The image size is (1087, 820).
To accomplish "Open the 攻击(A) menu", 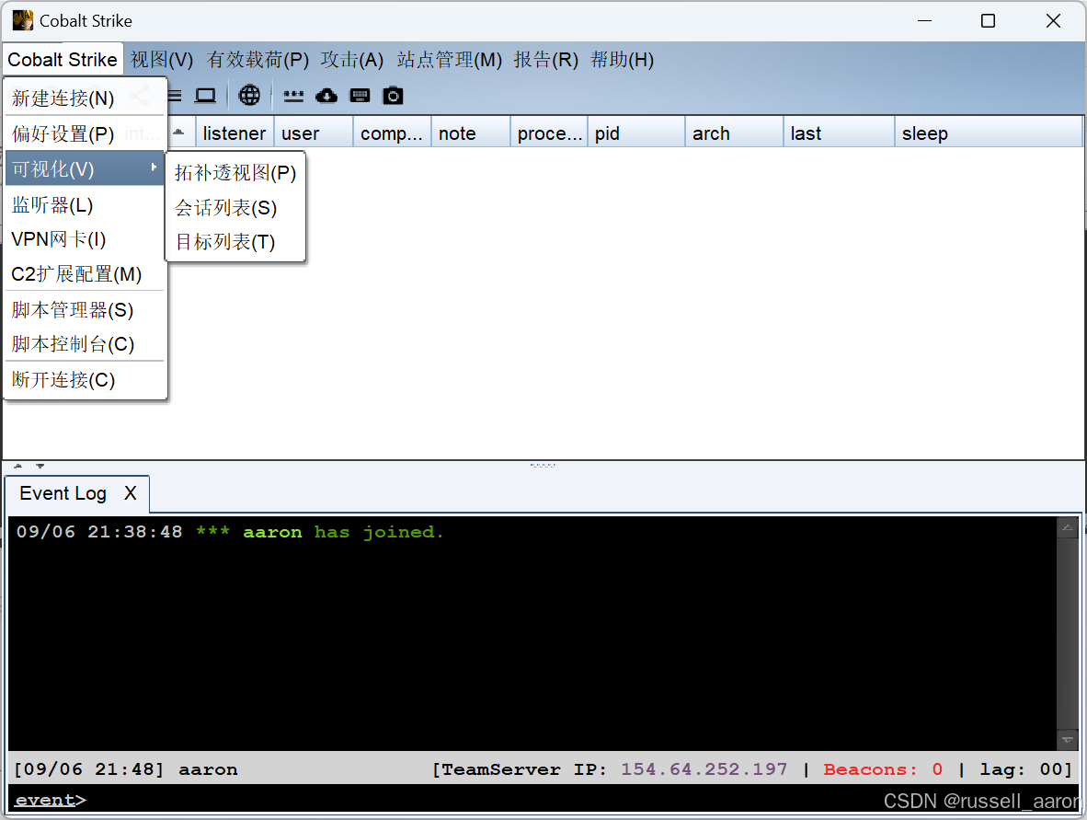I will pyautogui.click(x=351, y=60).
